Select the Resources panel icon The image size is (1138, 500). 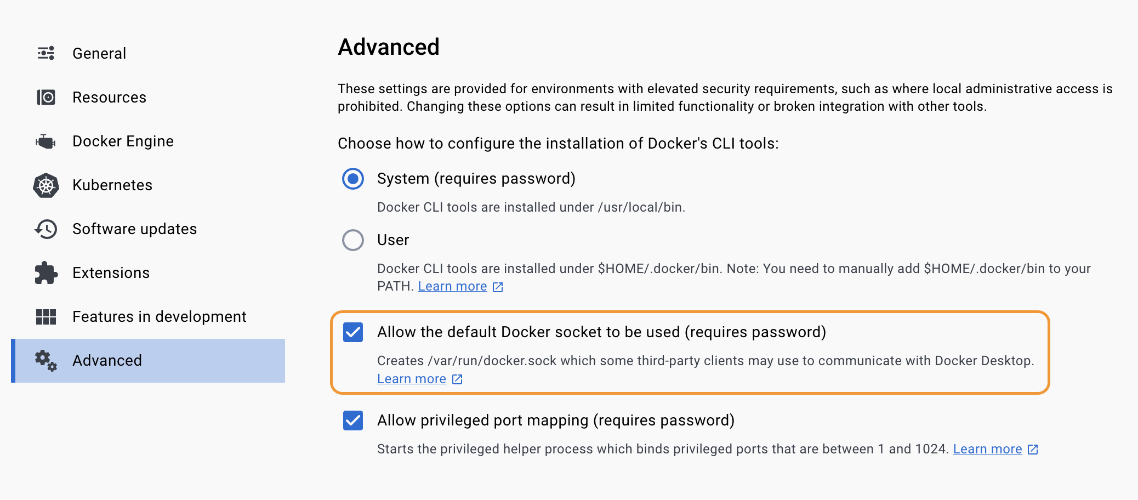(46, 97)
